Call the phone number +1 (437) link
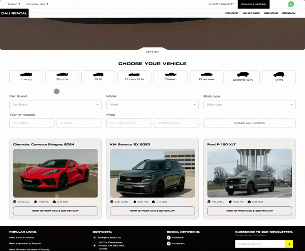Screen dimensions: 305x251 point(221,4)
